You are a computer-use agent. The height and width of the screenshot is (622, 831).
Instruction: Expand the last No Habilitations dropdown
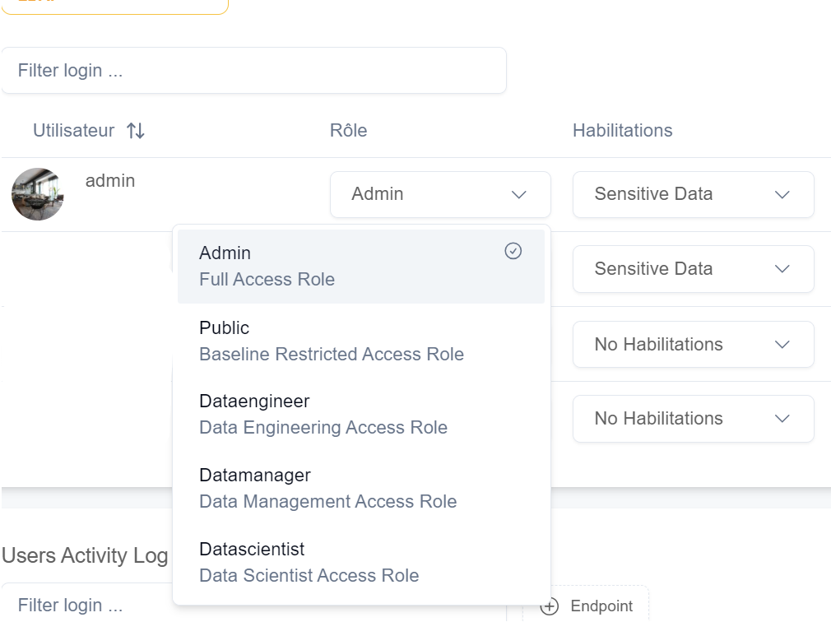(693, 419)
